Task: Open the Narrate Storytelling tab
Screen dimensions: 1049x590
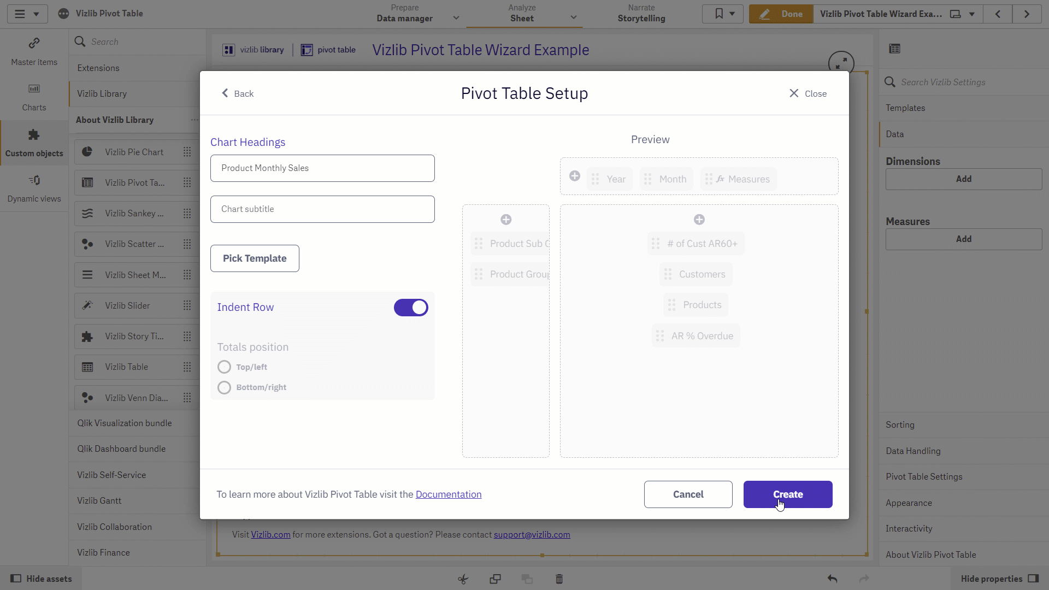Action: point(641,14)
